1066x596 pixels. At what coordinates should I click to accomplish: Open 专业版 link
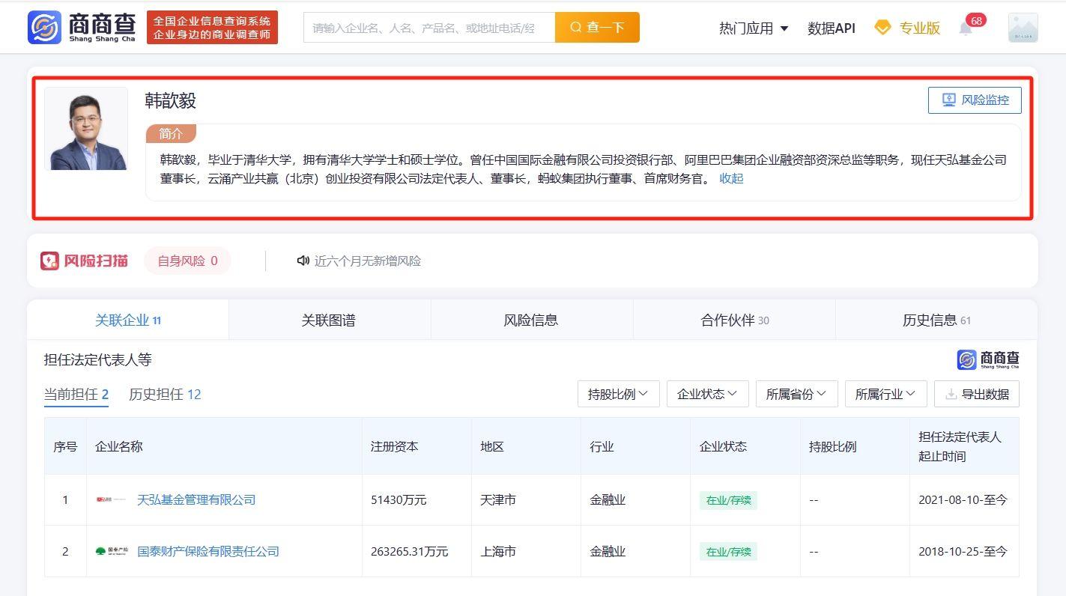click(x=919, y=28)
